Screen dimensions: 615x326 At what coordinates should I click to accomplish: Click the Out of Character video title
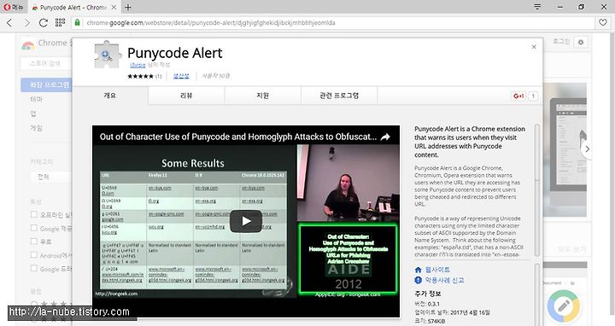coord(238,137)
